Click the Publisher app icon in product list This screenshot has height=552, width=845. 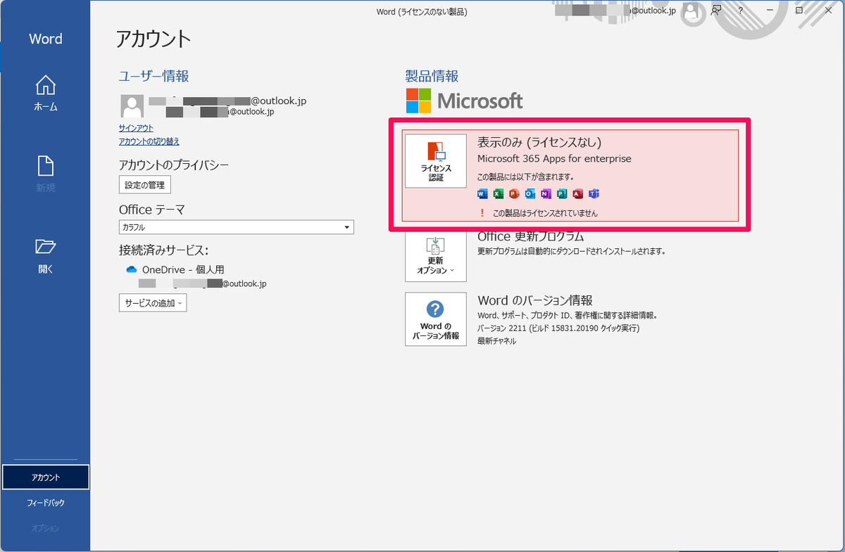[561, 194]
